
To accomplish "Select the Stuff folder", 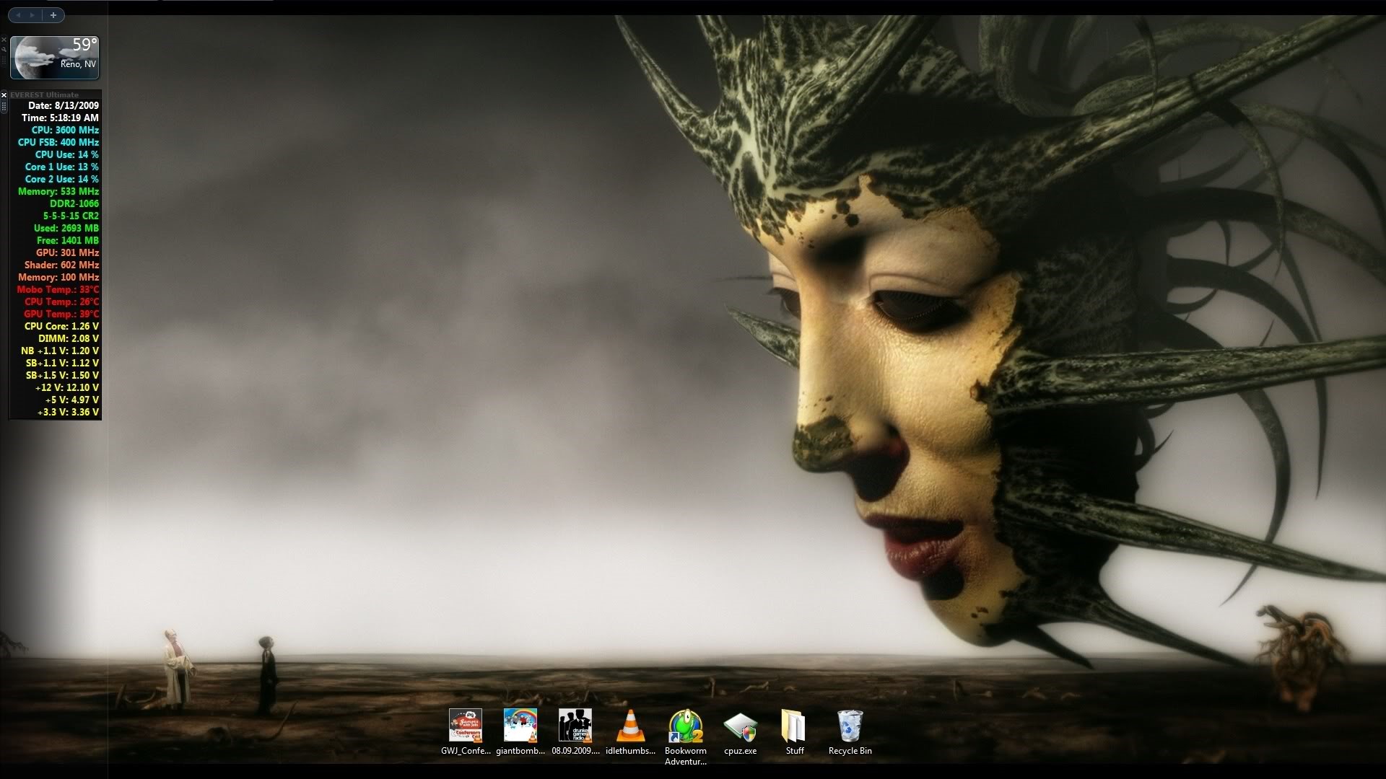I will point(794,731).
